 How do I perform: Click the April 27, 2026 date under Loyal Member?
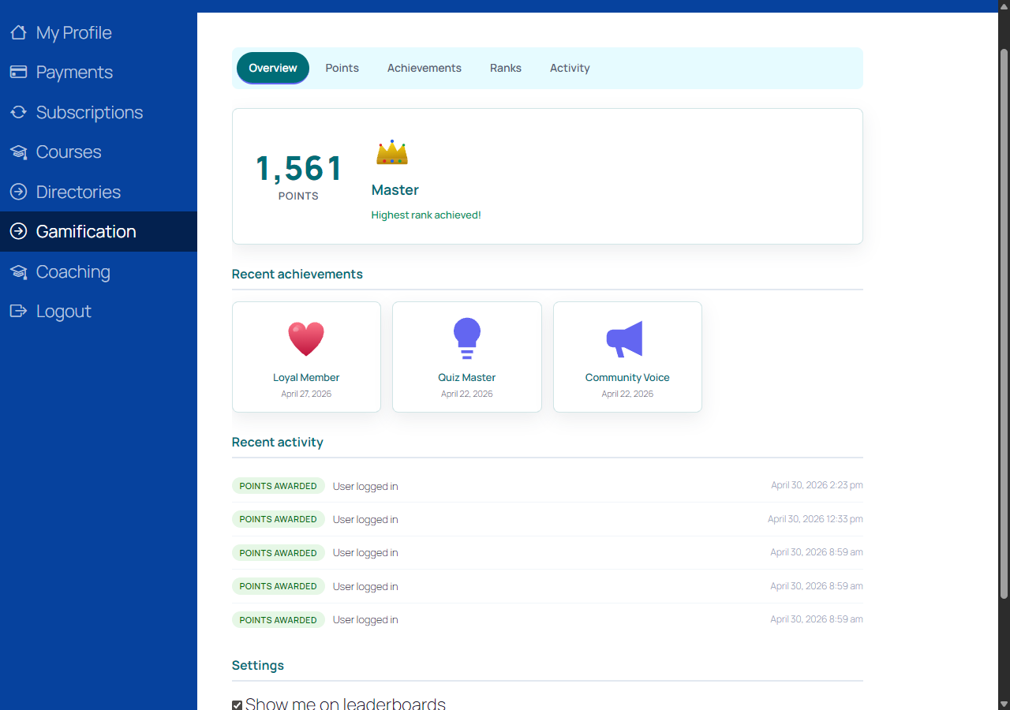[x=306, y=394]
